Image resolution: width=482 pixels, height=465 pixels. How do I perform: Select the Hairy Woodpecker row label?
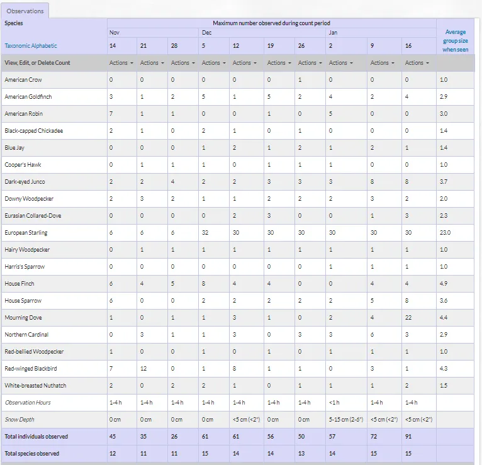[27, 250]
